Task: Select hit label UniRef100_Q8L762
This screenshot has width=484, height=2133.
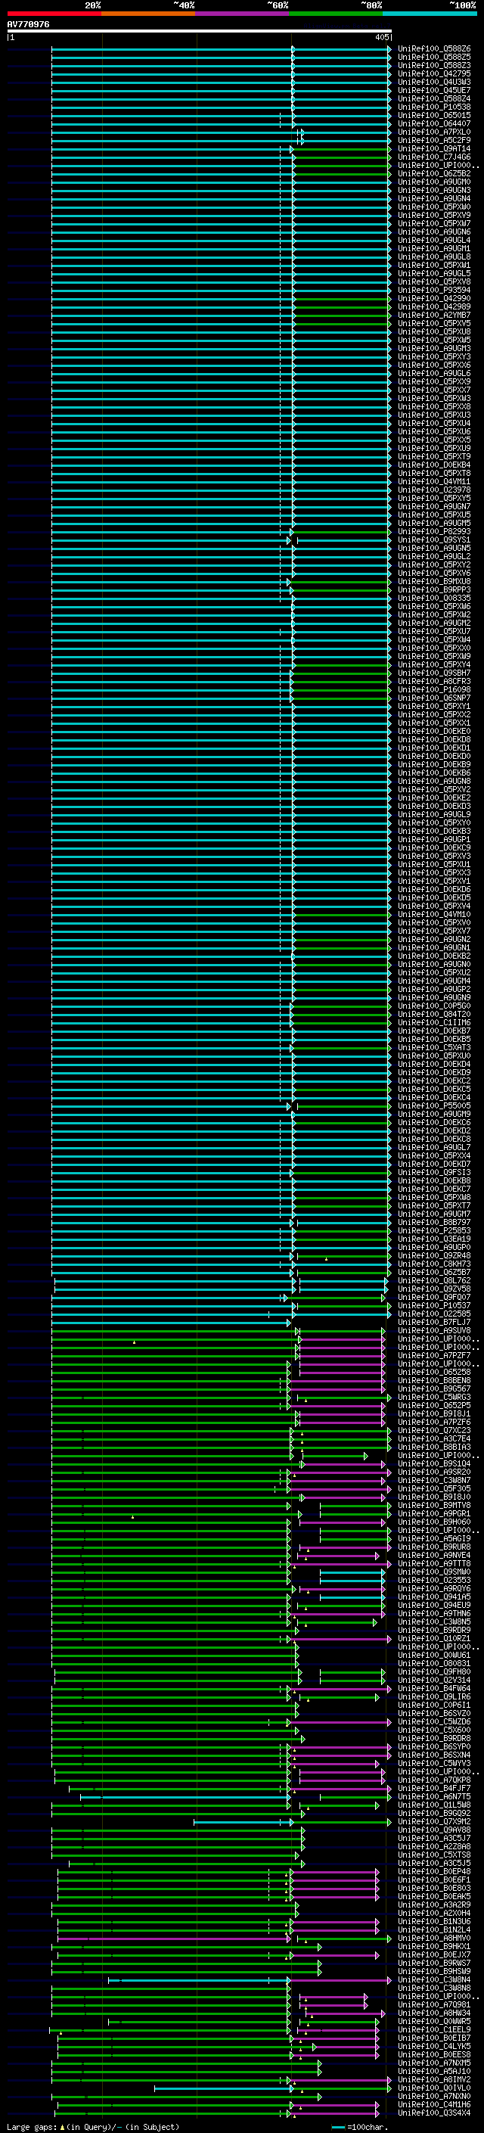Action: click(x=434, y=1280)
